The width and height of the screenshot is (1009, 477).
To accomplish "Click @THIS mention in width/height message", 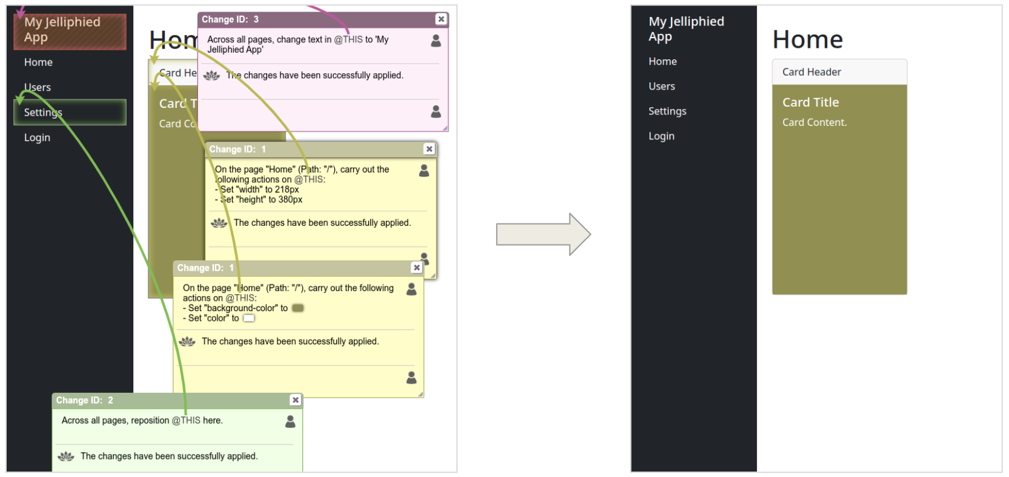I will point(309,179).
